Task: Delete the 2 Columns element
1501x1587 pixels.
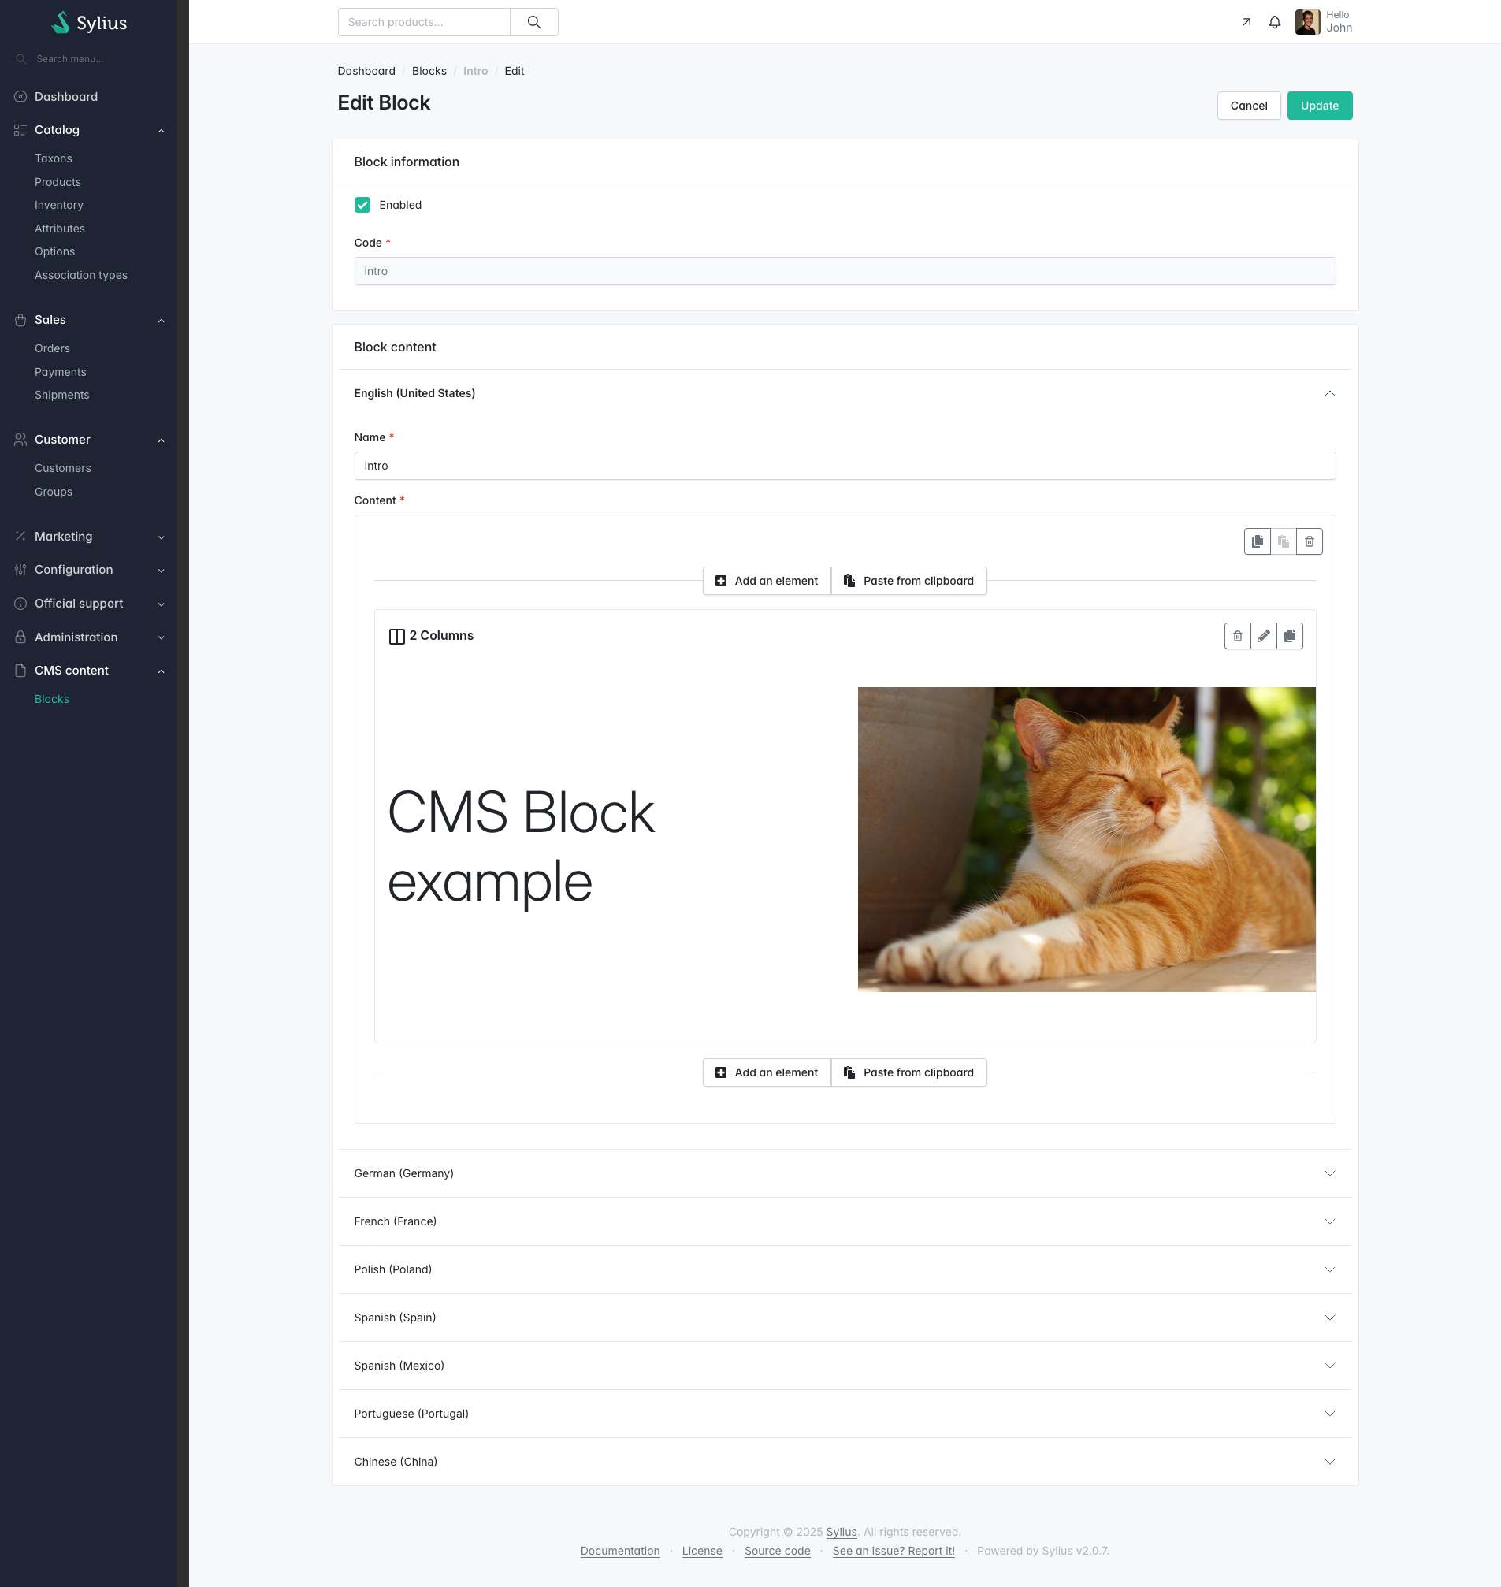Action: tap(1237, 636)
